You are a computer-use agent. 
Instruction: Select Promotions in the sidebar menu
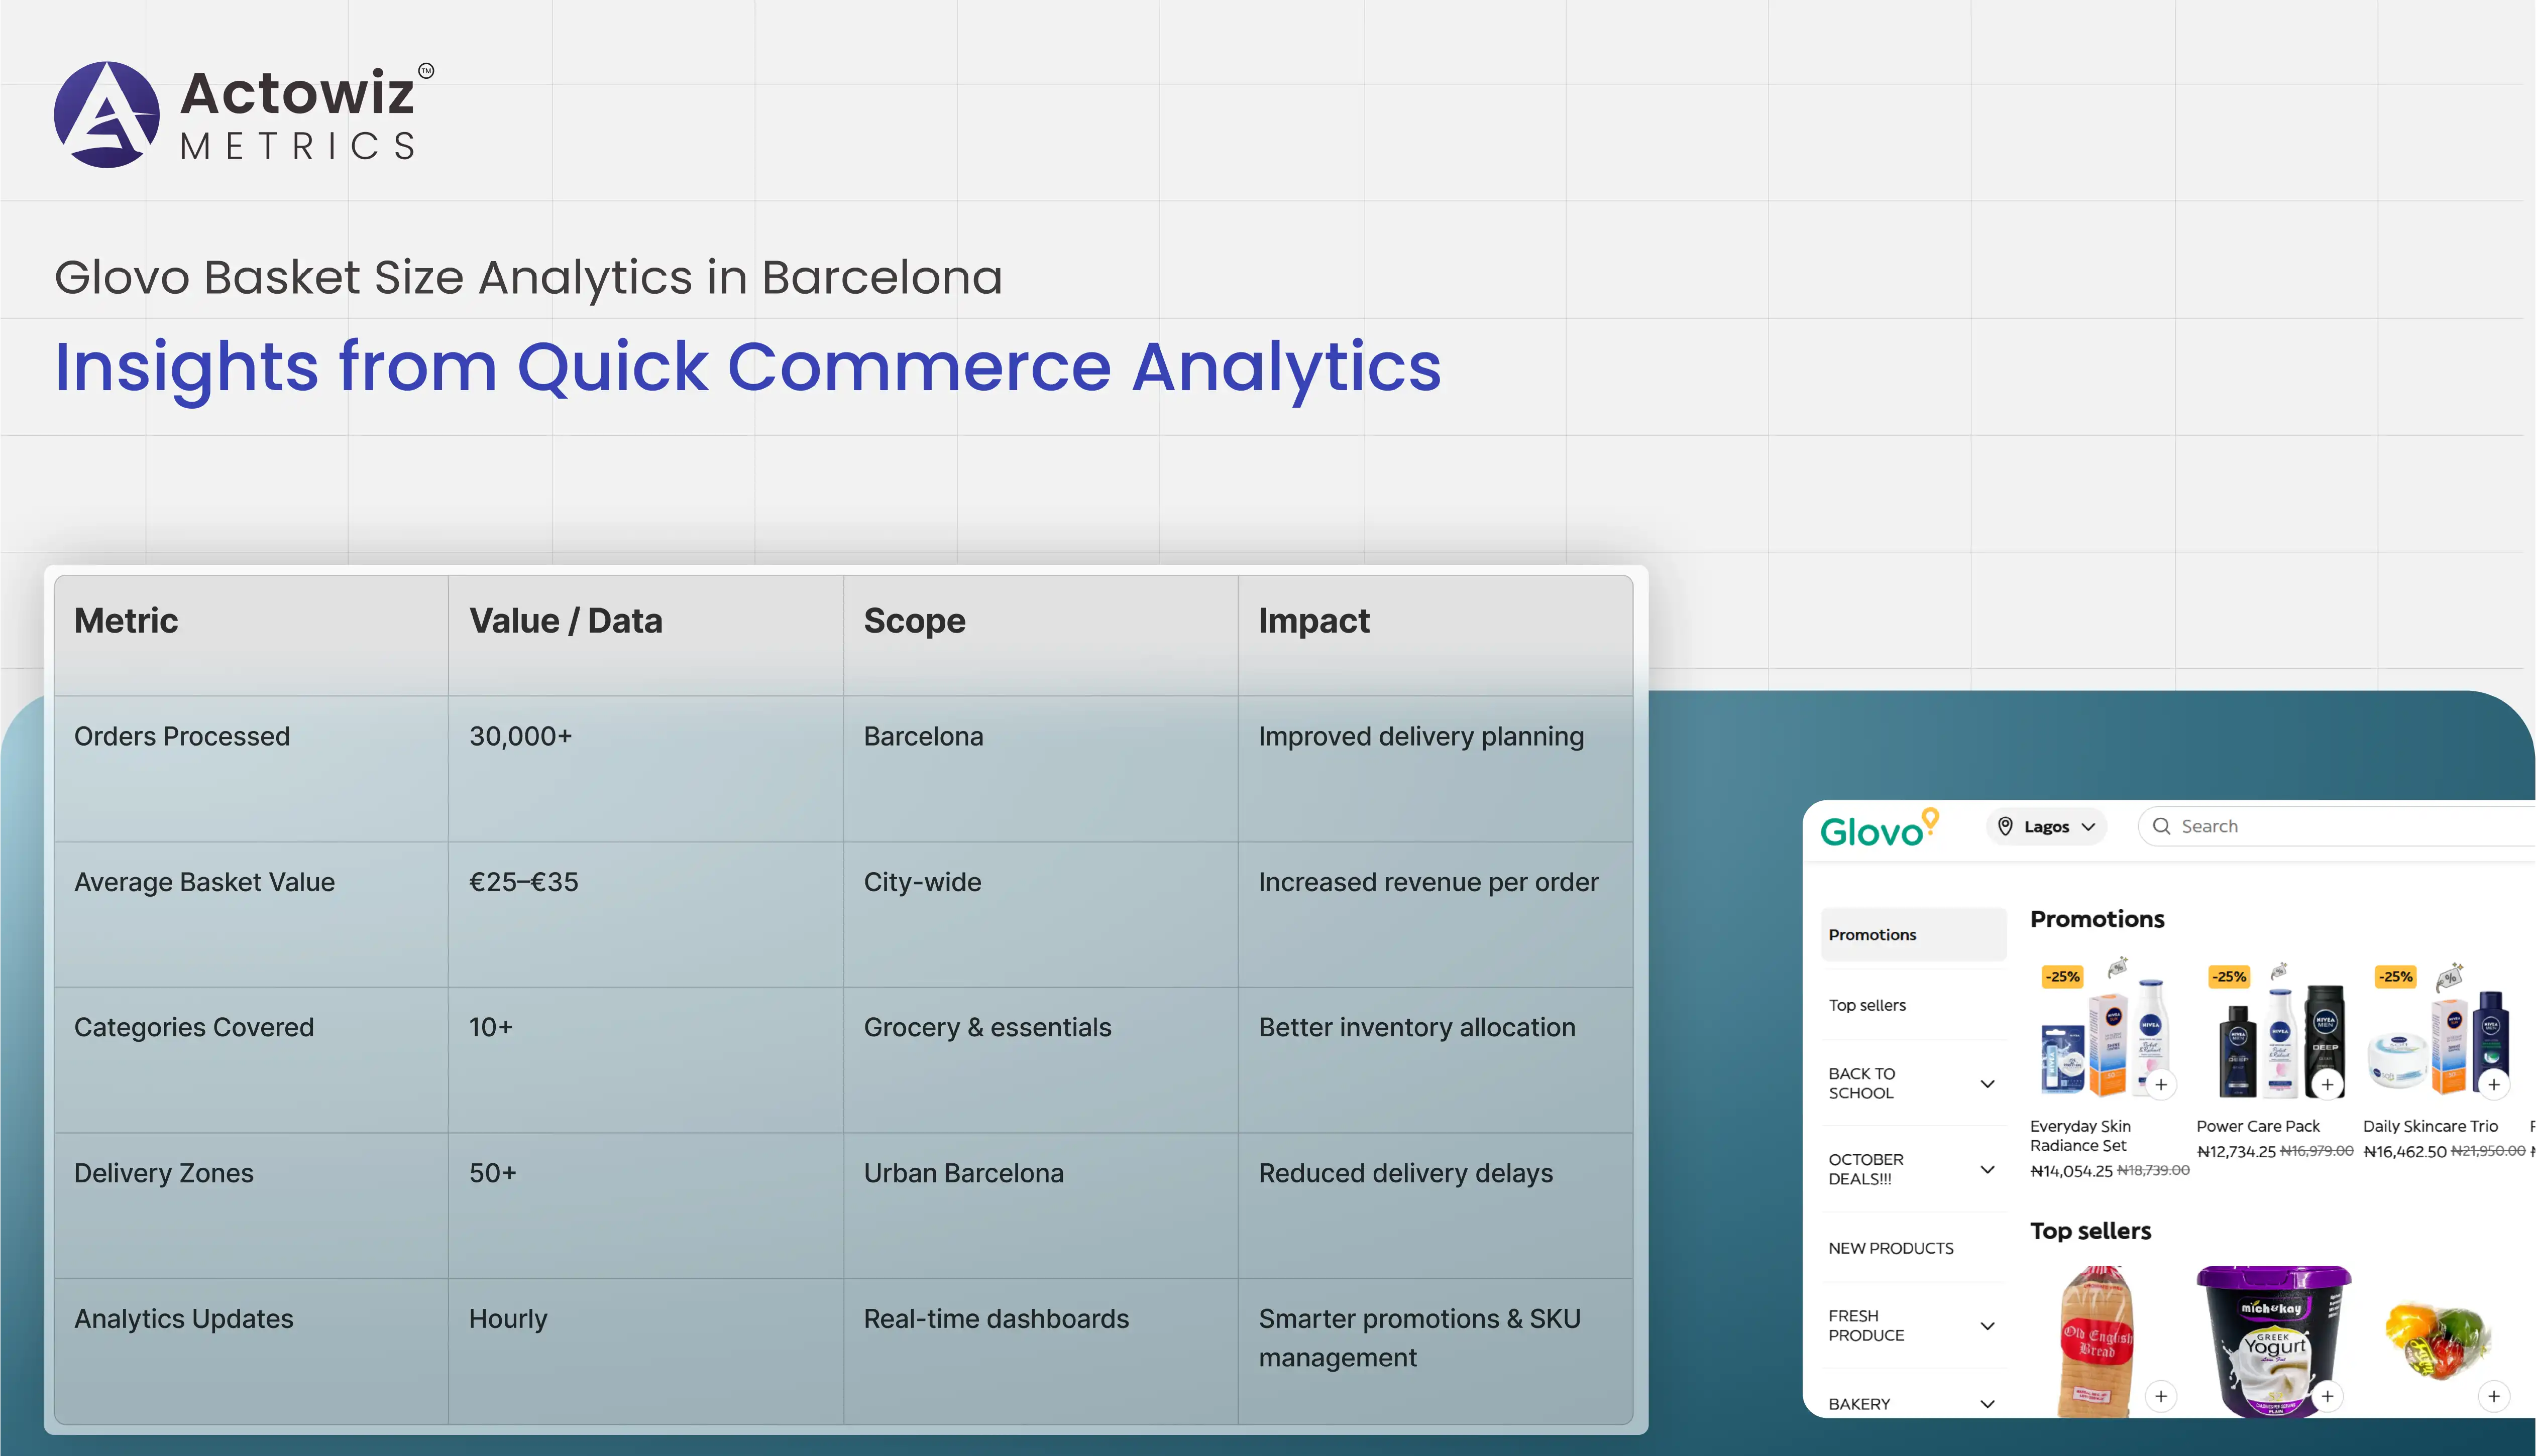[x=1872, y=935]
